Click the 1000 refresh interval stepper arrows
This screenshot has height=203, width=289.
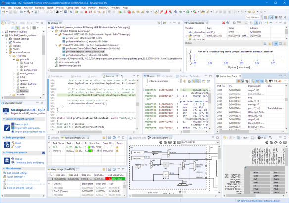pos(246,23)
